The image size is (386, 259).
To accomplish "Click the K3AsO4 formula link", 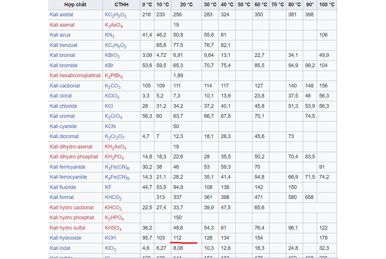I will [114, 25].
